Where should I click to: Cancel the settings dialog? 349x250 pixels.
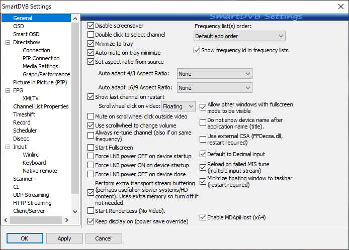click(104, 238)
